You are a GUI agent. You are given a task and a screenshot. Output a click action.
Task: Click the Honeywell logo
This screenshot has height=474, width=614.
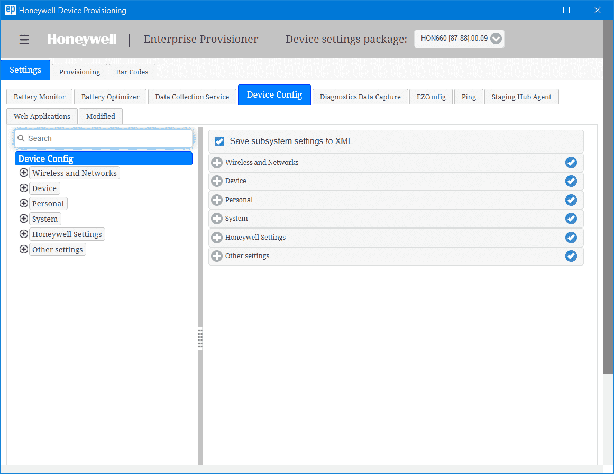(x=81, y=39)
